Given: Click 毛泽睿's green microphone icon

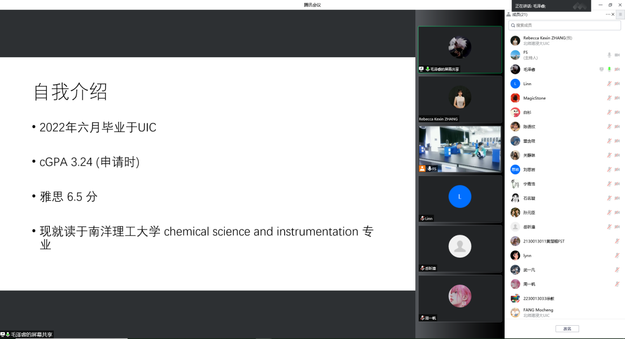Looking at the screenshot, I should [609, 69].
